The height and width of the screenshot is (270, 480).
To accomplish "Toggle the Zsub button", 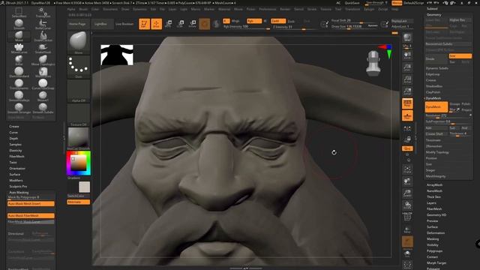I will pyautogui.click(x=291, y=21).
